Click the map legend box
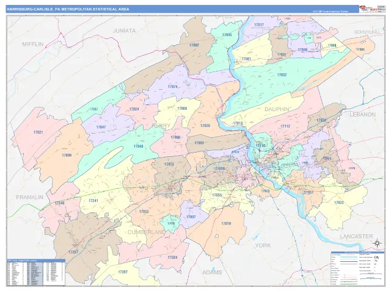Image resolution: width=391 pixels, height=293 pixels. (x=357, y=269)
